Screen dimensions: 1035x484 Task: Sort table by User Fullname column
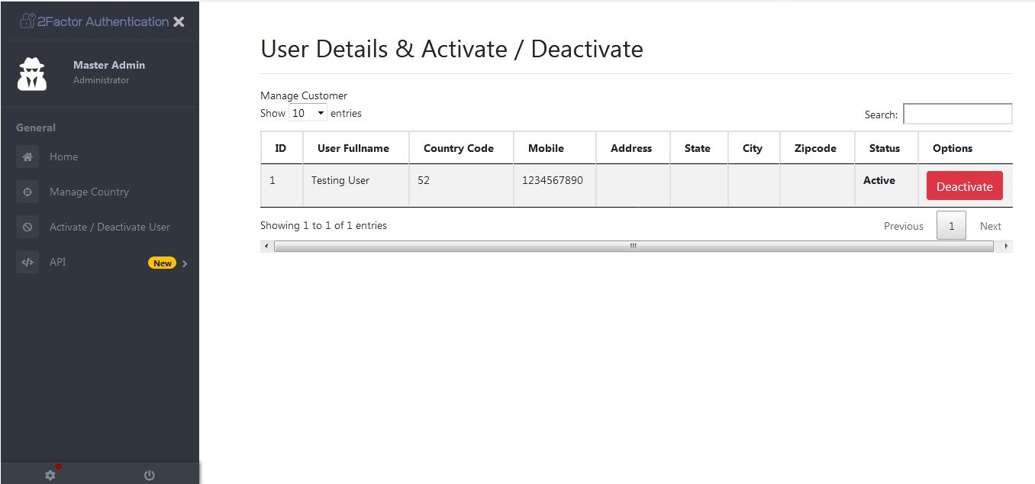353,148
